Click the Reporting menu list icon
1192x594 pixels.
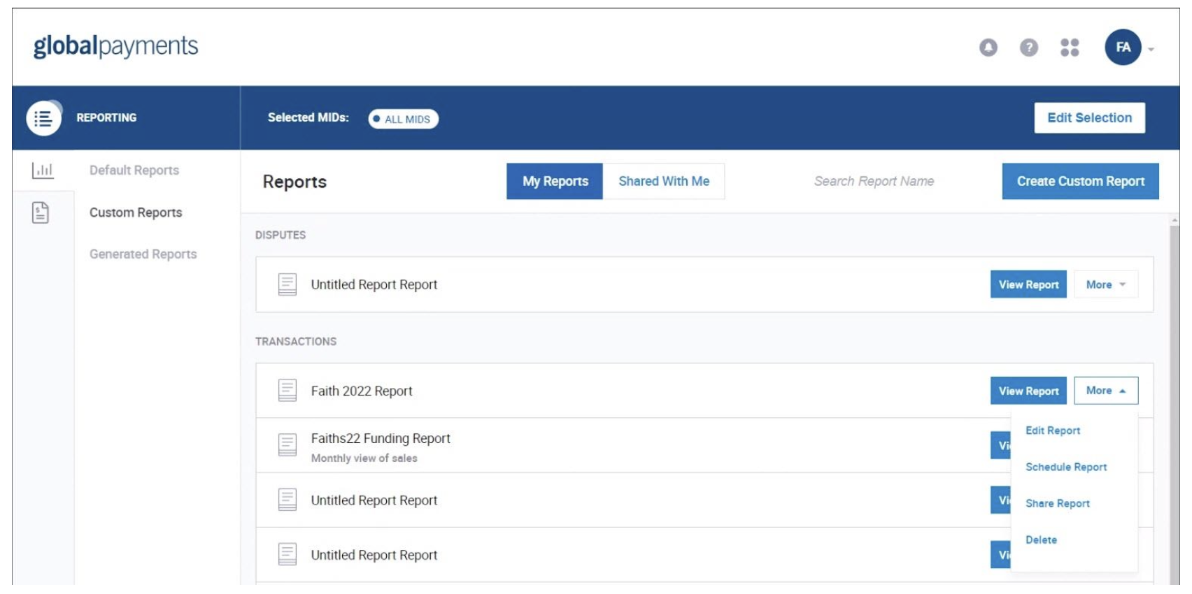point(43,118)
